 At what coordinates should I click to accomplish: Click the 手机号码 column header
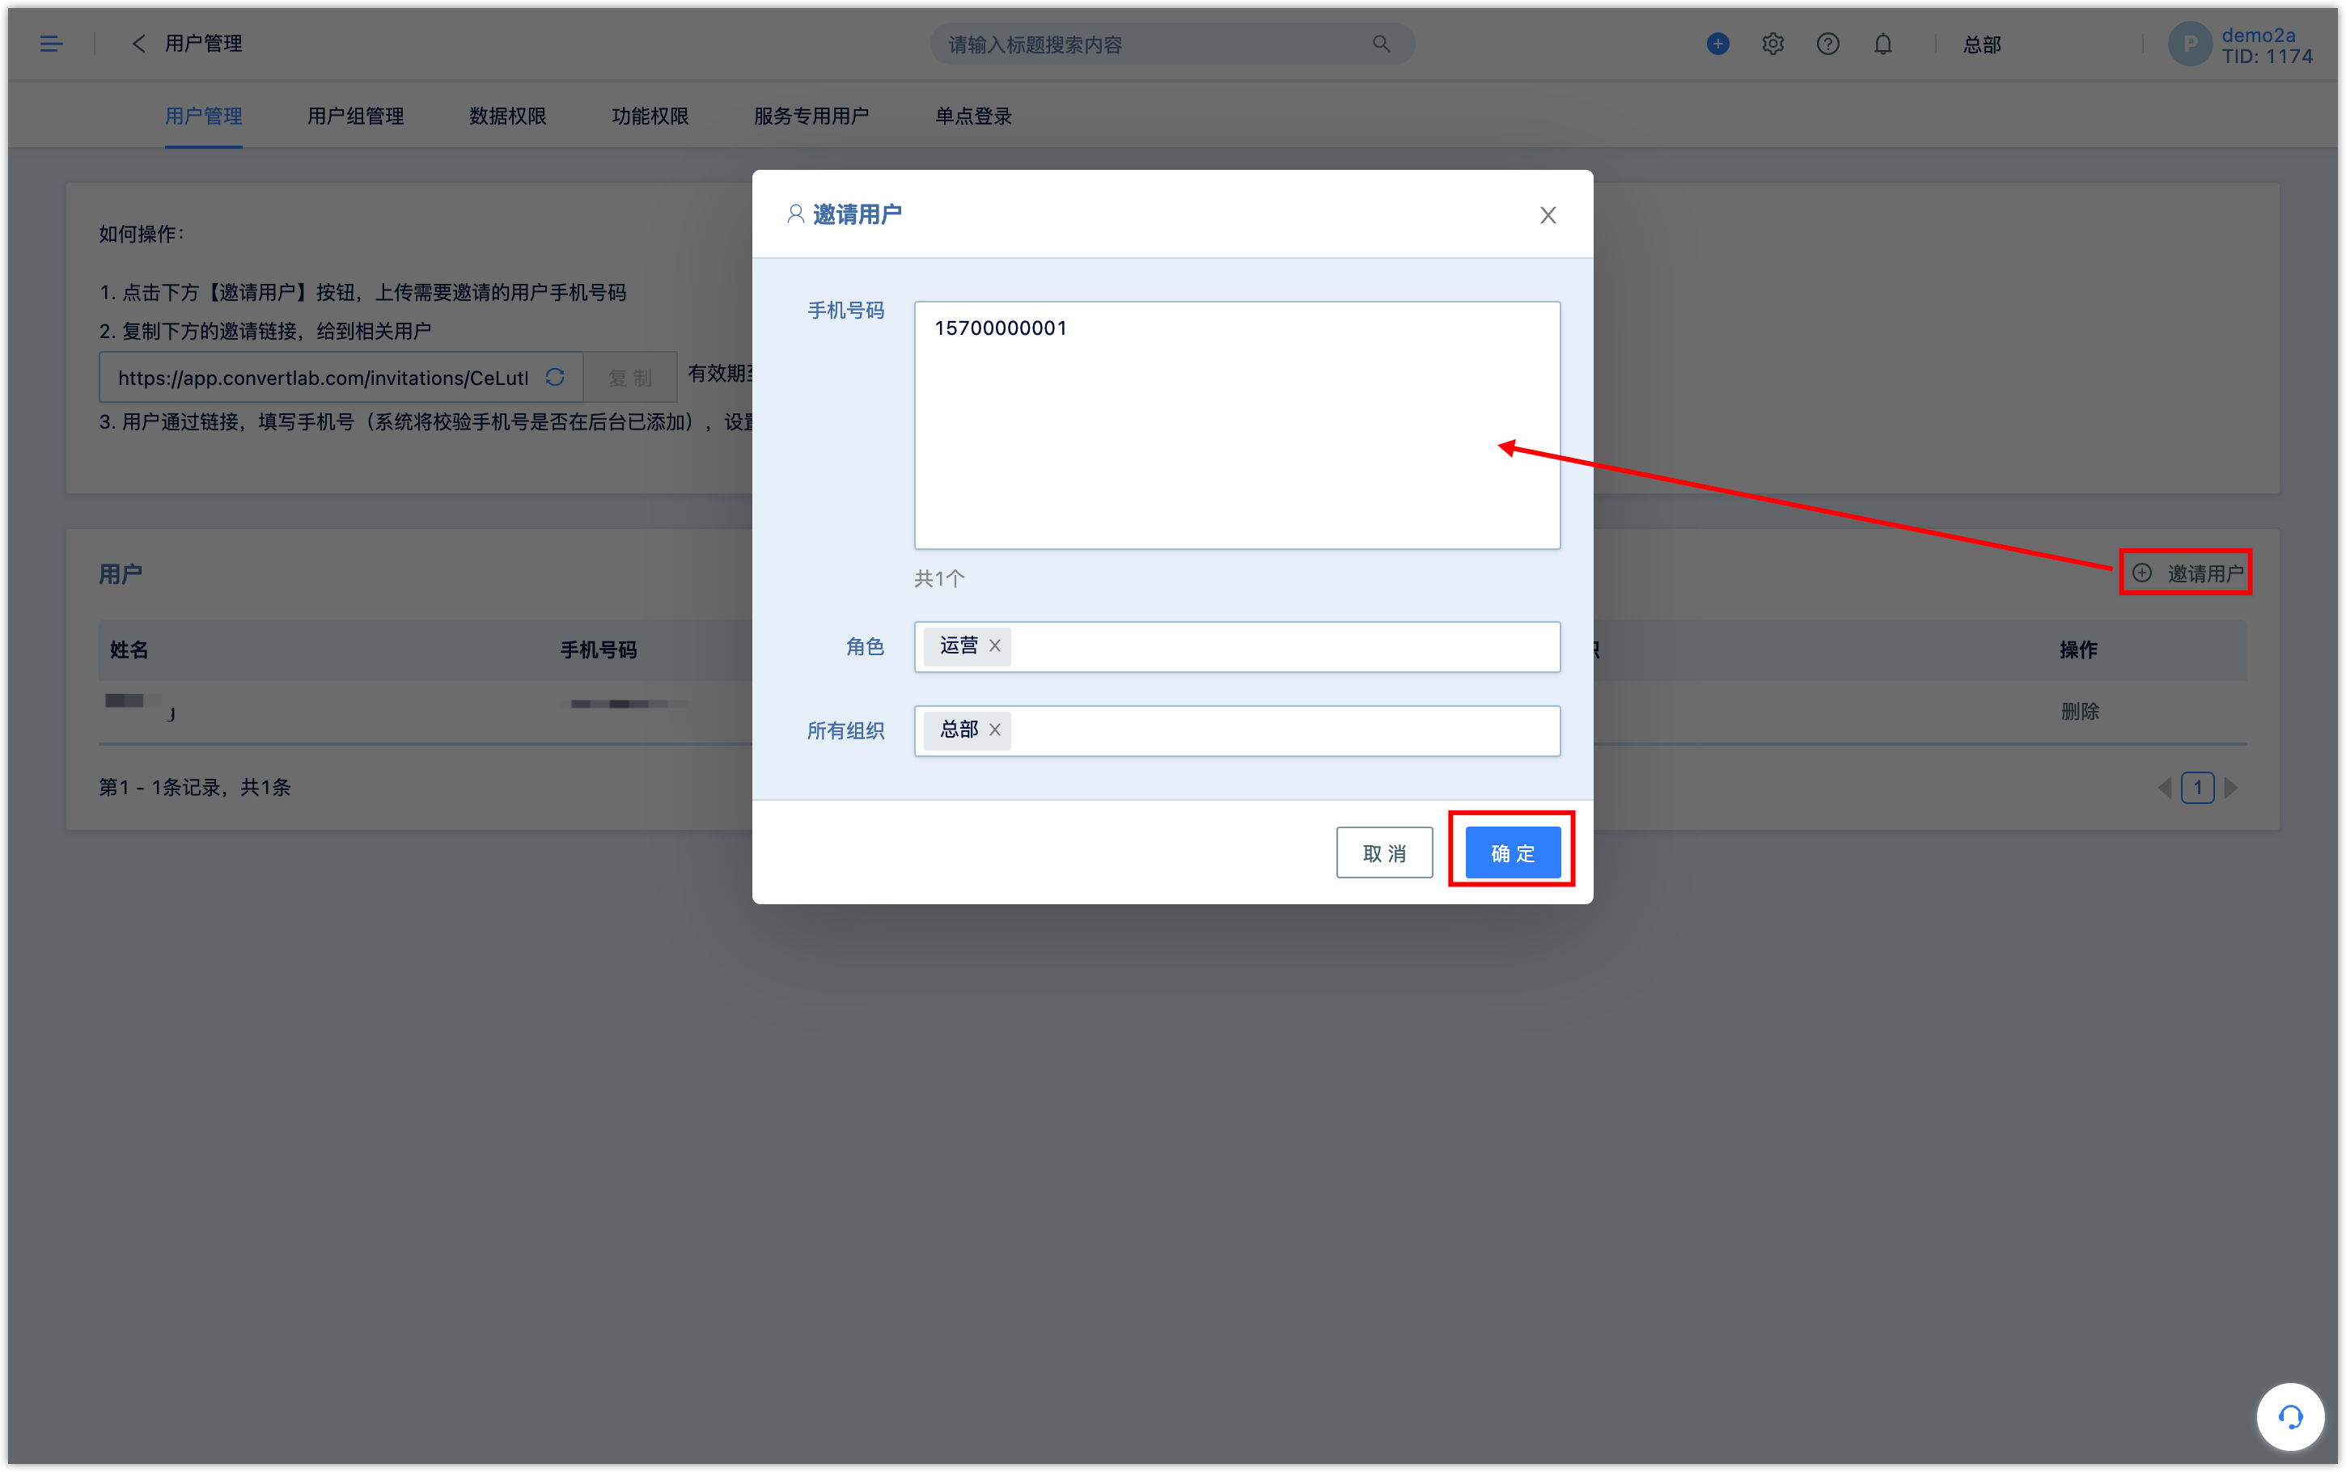point(598,650)
